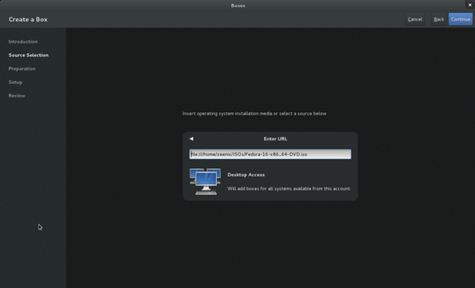Select the Introduction step in sidebar
This screenshot has width=475, height=288.
(23, 41)
